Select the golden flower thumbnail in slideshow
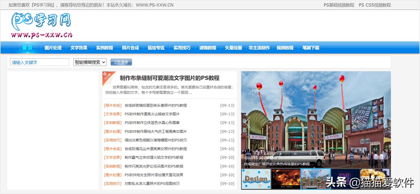 (375, 179)
